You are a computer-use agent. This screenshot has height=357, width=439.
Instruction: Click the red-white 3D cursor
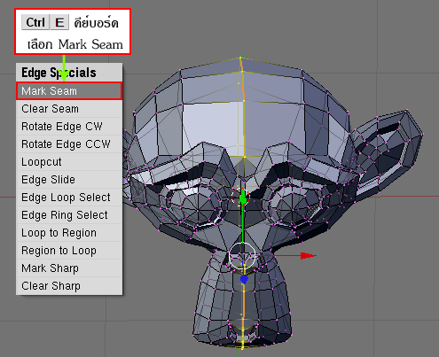click(x=240, y=197)
